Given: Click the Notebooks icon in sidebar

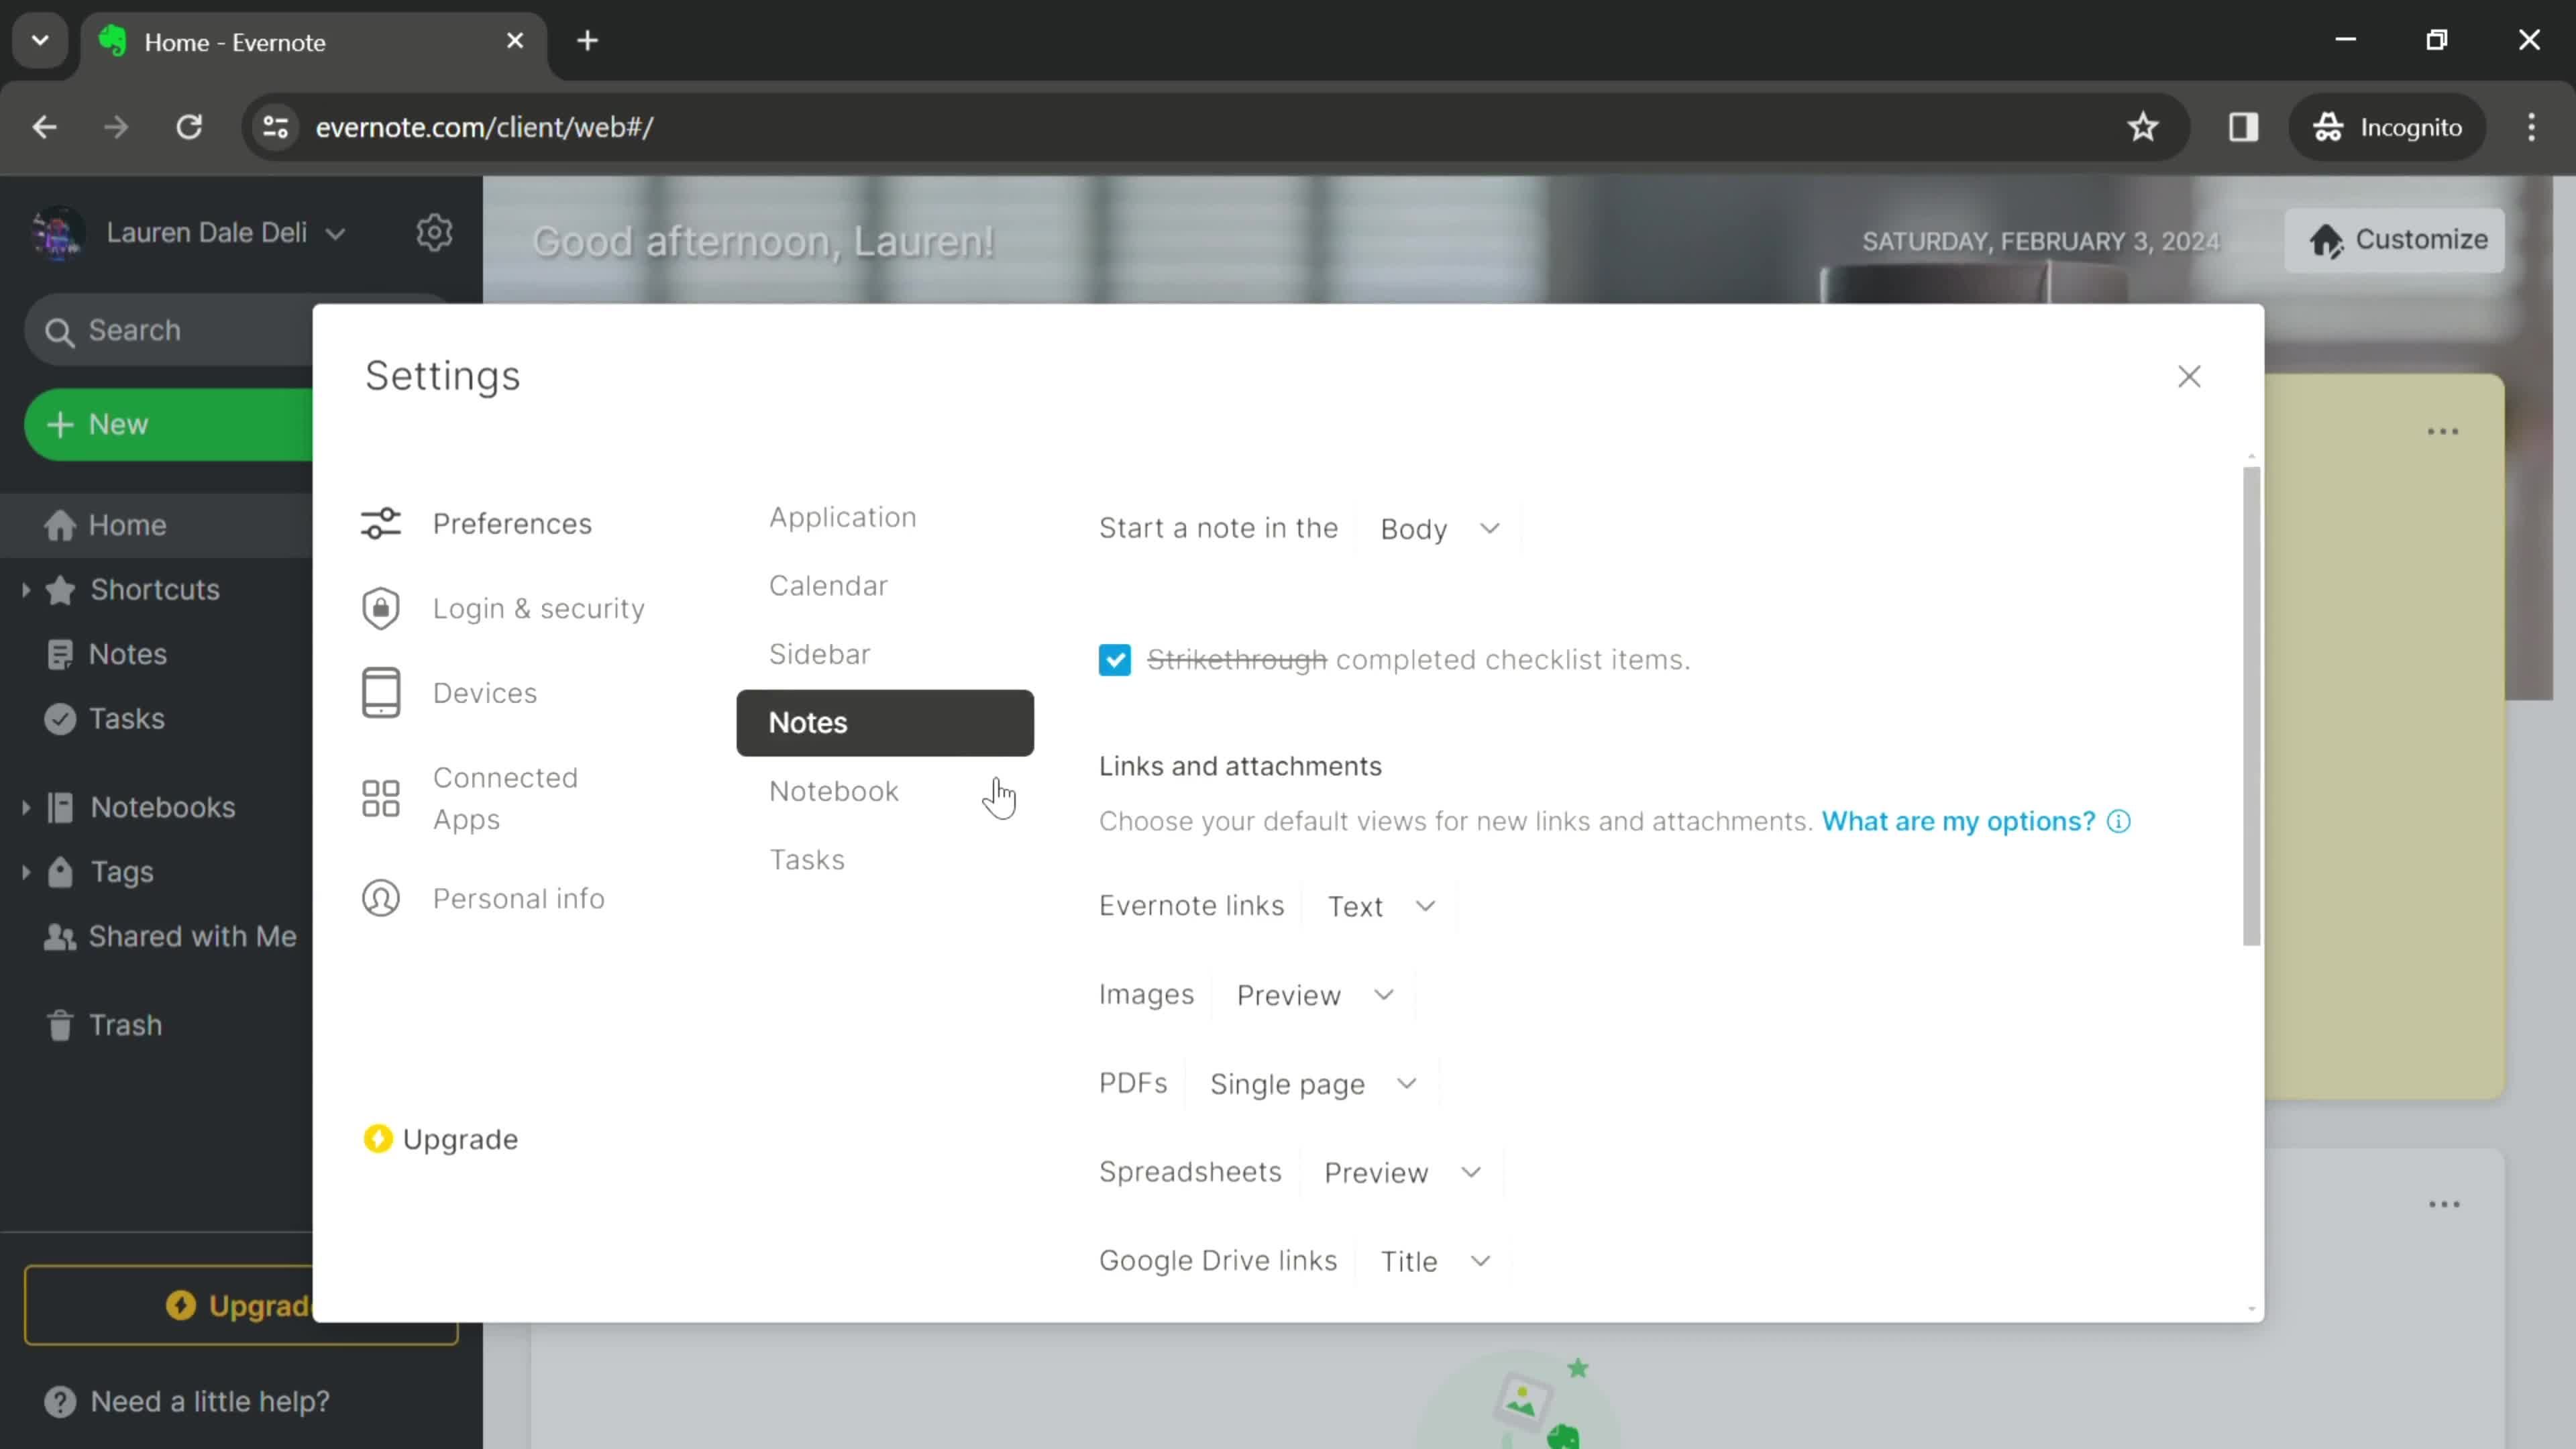Looking at the screenshot, I should point(62,807).
